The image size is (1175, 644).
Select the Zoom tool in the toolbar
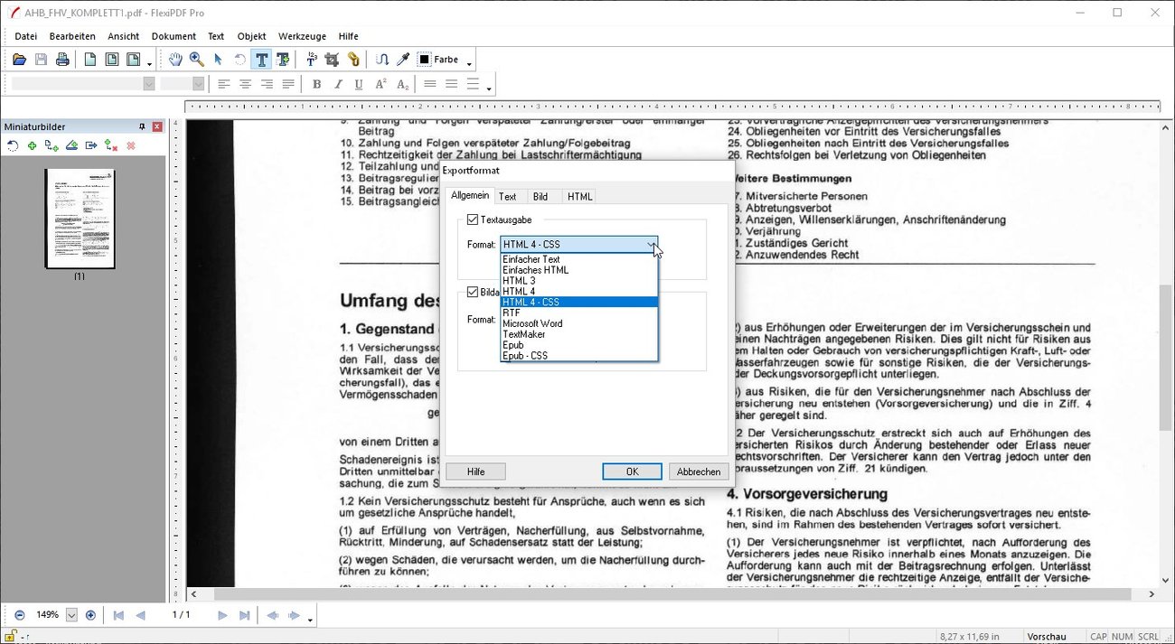click(194, 59)
